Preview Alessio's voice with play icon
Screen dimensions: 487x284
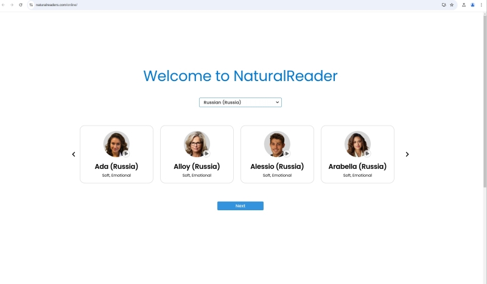[x=287, y=154]
